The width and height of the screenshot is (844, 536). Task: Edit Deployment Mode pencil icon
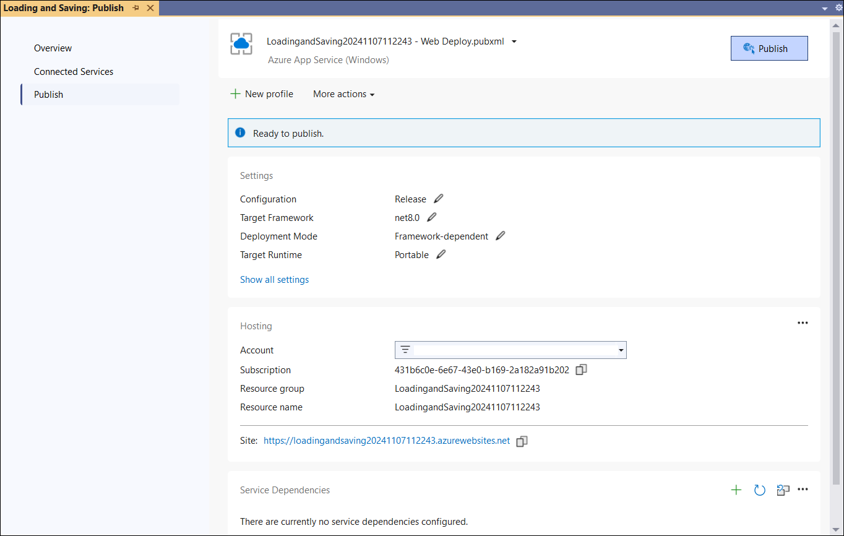(501, 236)
